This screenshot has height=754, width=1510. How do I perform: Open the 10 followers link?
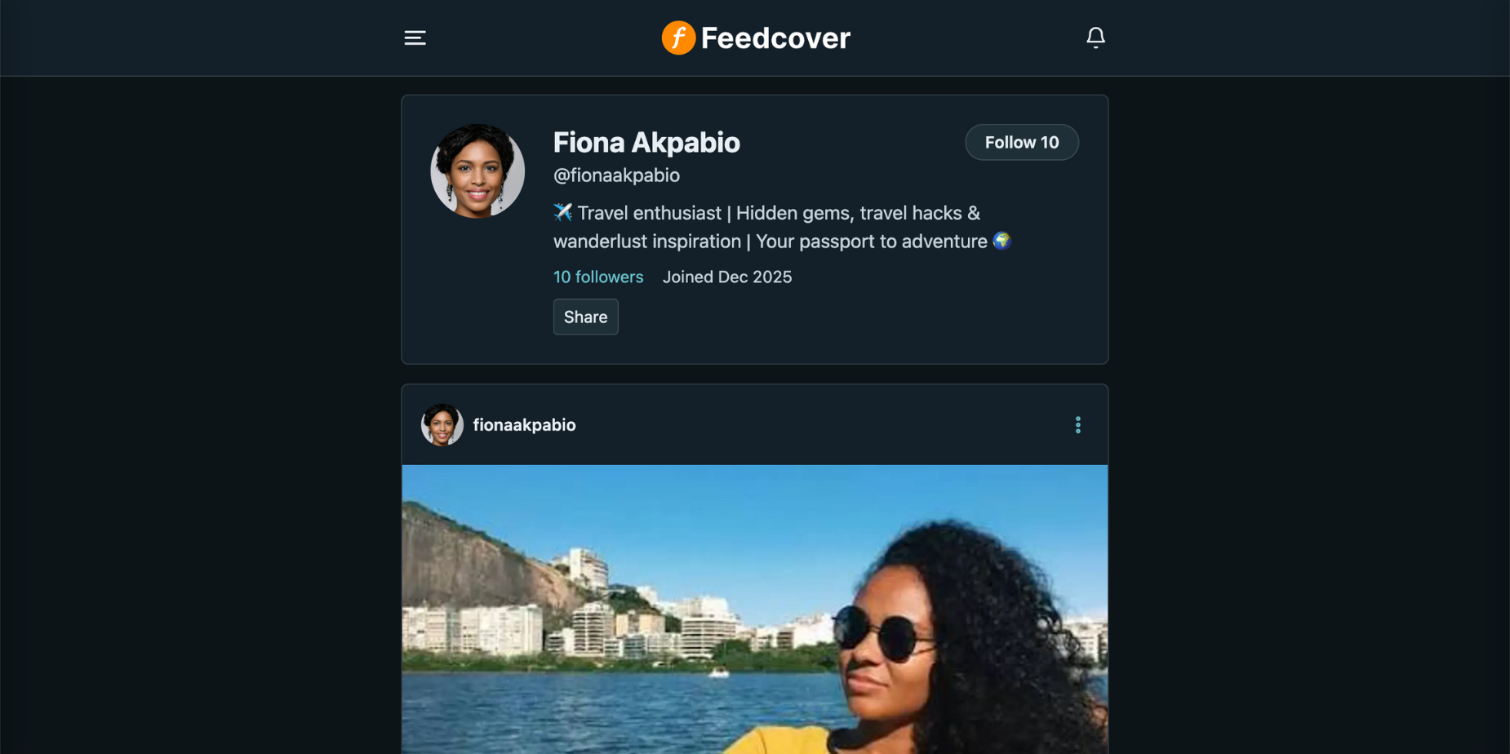[x=598, y=277]
